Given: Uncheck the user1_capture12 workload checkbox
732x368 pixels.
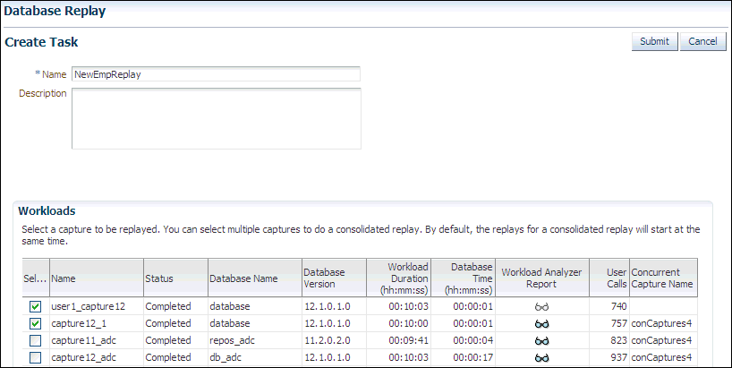Looking at the screenshot, I should [34, 306].
